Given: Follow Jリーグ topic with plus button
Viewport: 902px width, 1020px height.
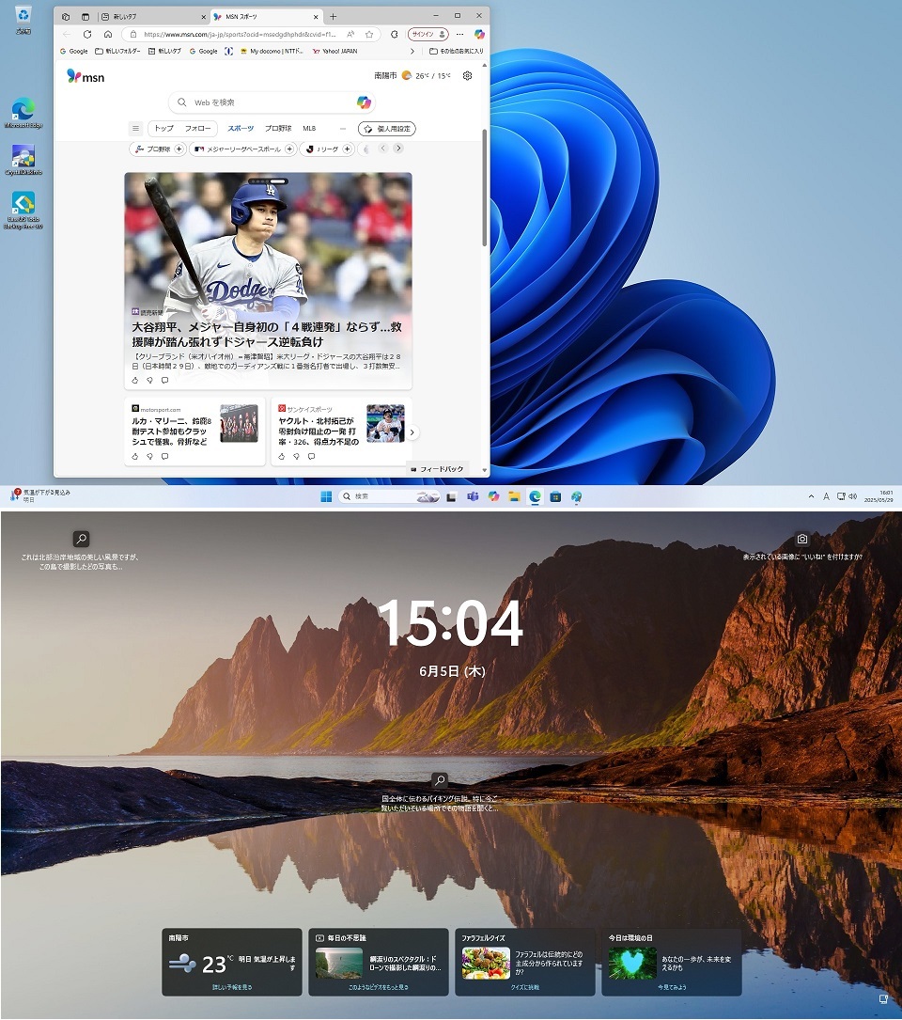Looking at the screenshot, I should pyautogui.click(x=348, y=149).
